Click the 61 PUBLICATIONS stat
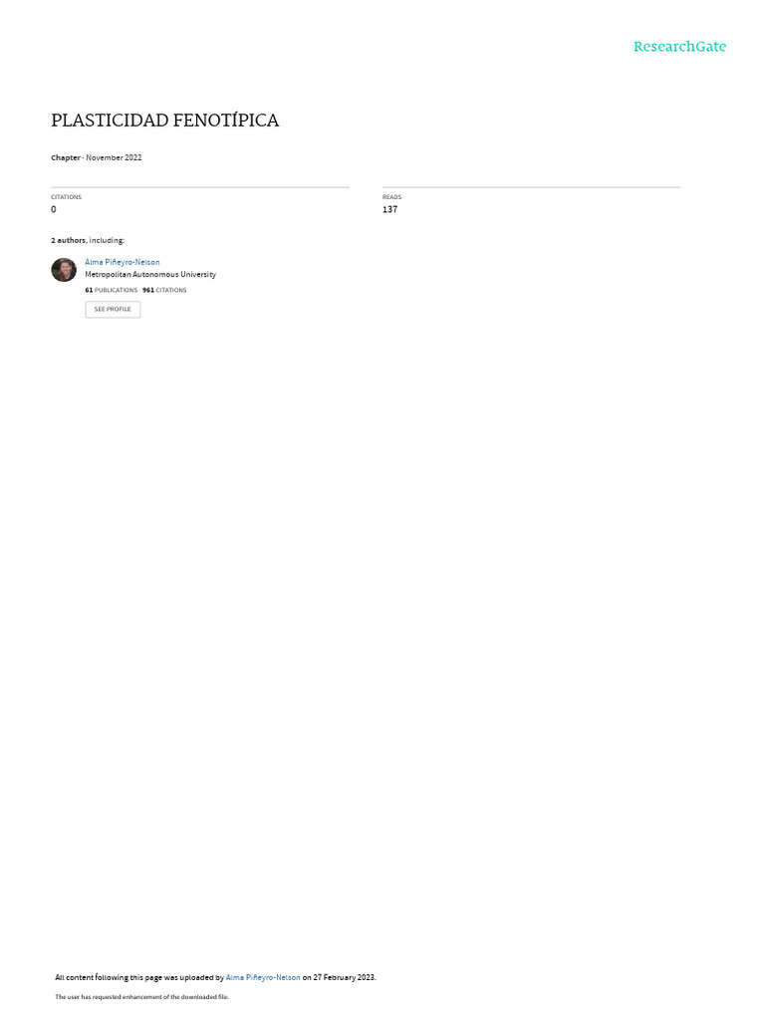 tap(112, 290)
